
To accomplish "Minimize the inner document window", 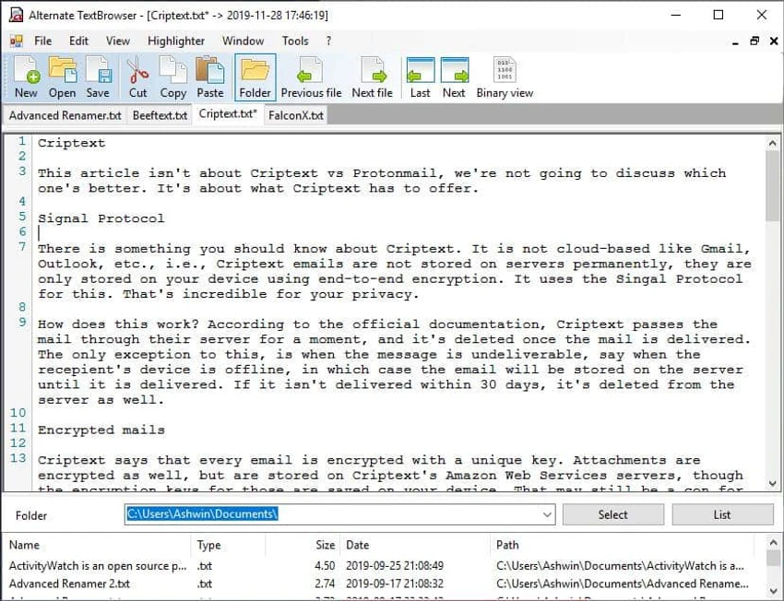I will 735,42.
